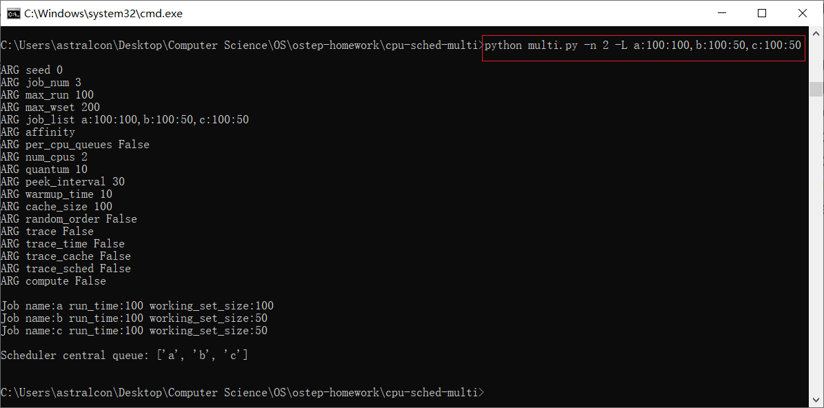Click the 'Scheduler central queue' line
Image resolution: width=824 pixels, height=408 pixels.
tap(125, 356)
